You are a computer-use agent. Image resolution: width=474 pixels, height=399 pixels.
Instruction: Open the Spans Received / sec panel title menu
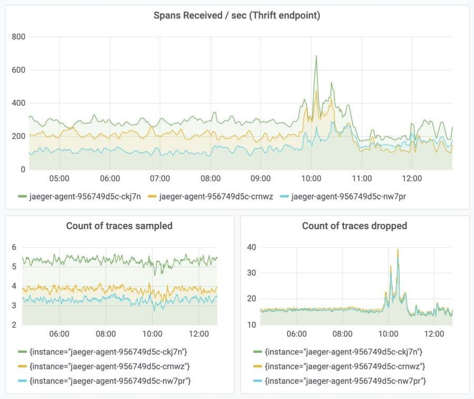(236, 16)
